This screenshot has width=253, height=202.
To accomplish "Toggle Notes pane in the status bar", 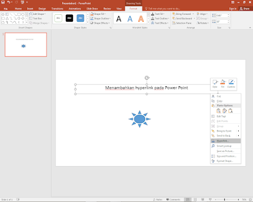I will [x=158, y=199].
